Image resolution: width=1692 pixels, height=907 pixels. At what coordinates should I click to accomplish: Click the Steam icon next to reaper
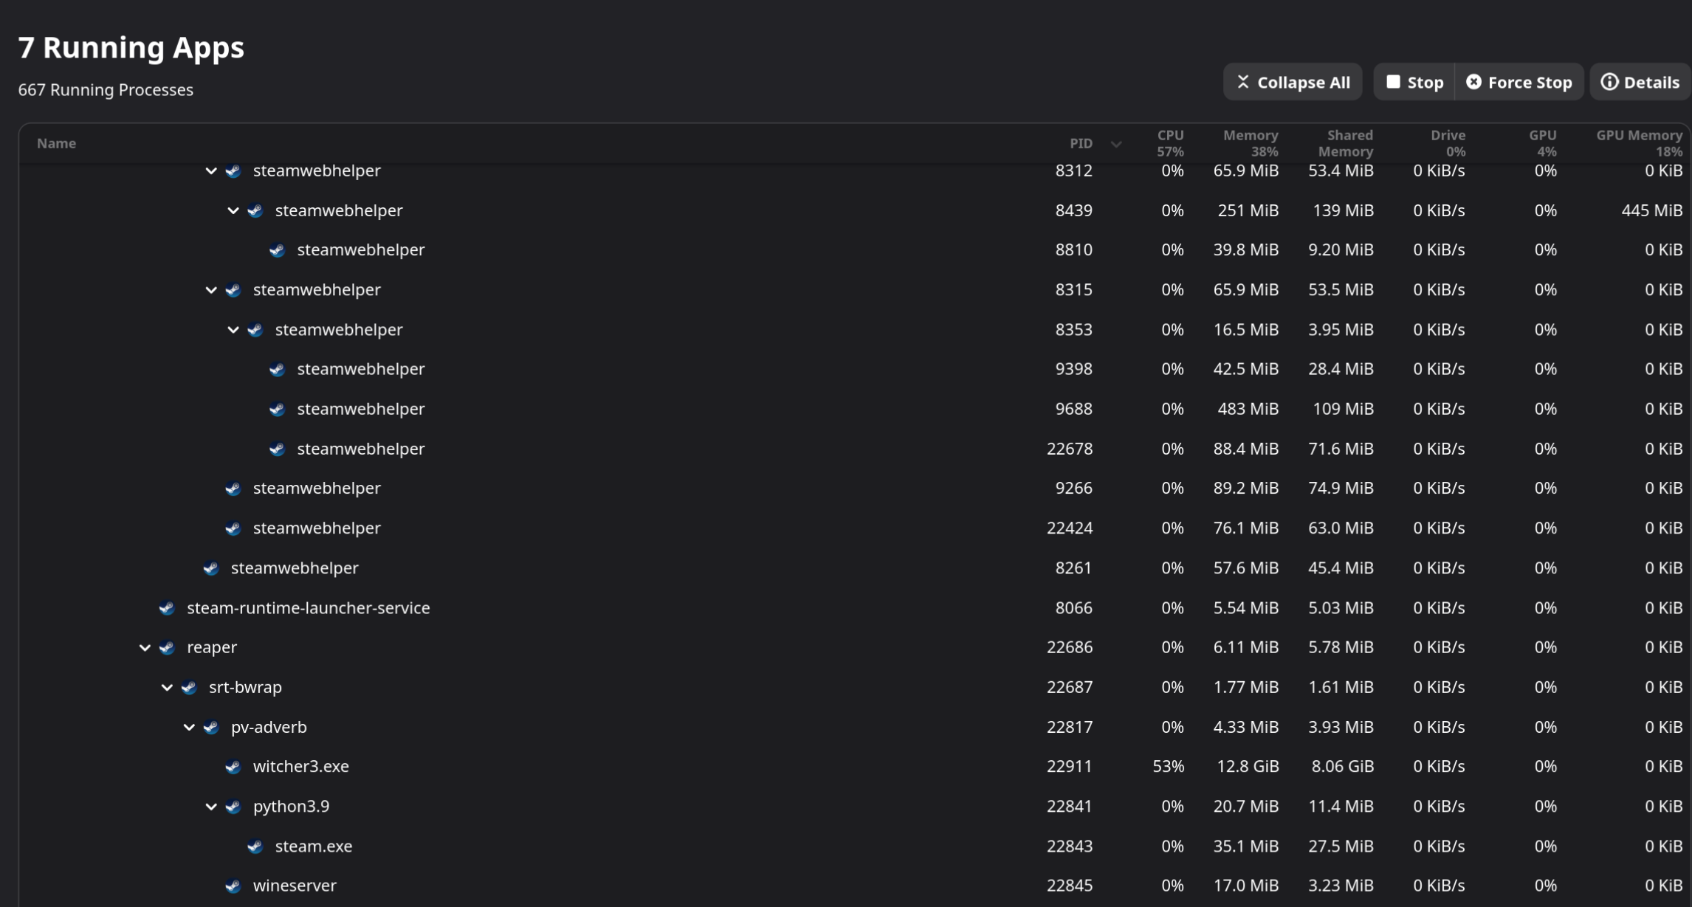pos(167,647)
